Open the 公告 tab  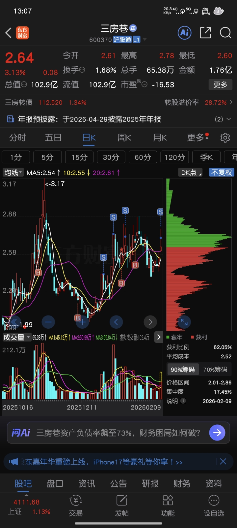118,483
